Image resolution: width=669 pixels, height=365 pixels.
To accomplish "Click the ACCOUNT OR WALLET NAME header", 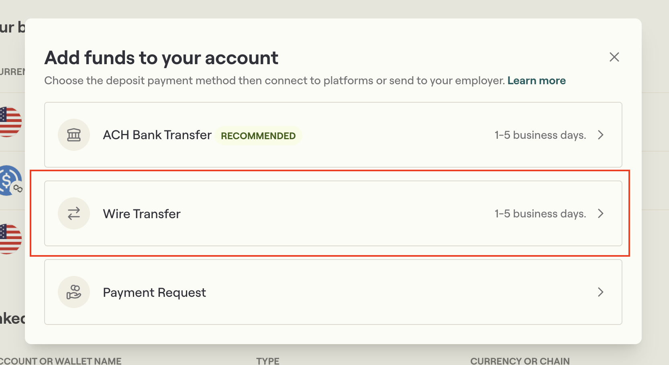I will (x=60, y=360).
